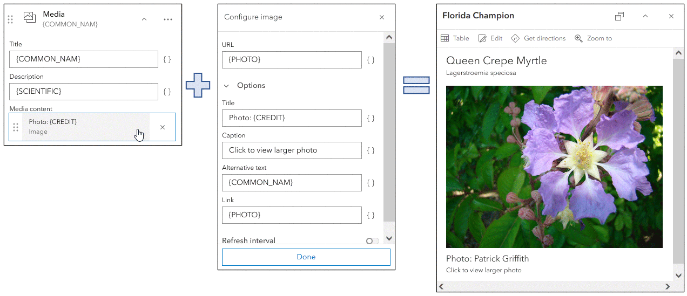687x296 pixels.
Task: Click the Media panel drag handle icon
Action: pos(10,19)
